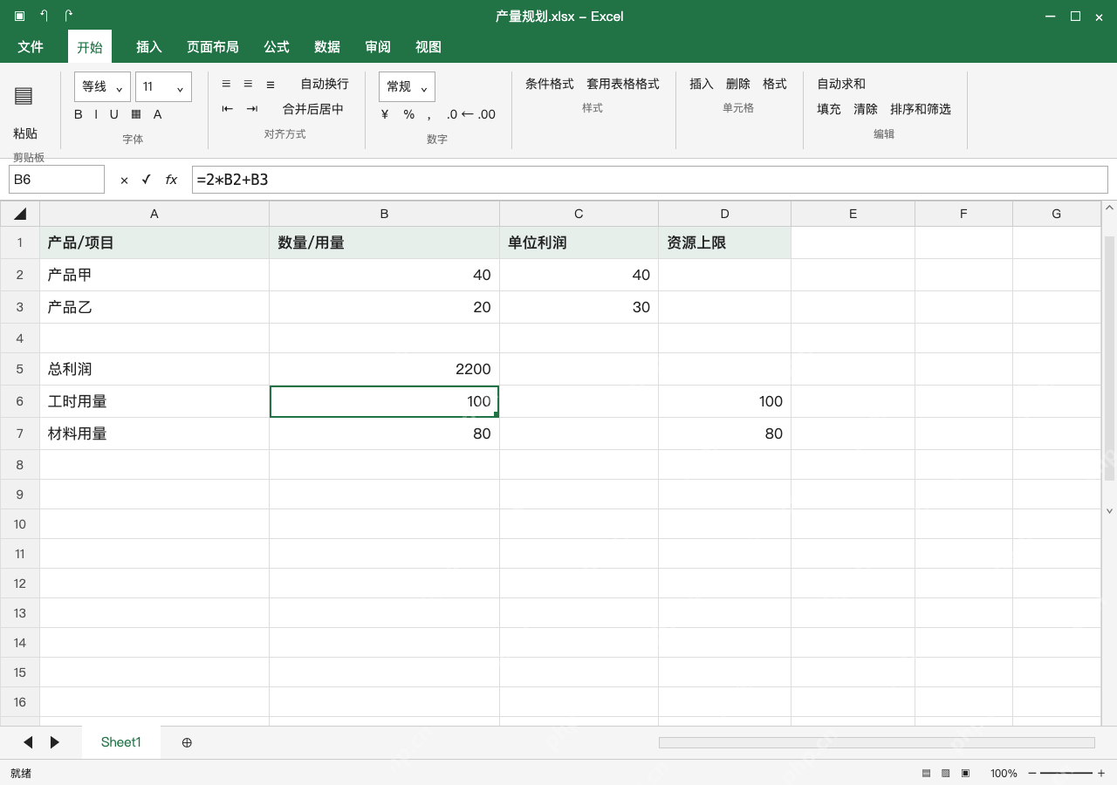Open the font name dropdown 等线
This screenshot has width=1117, height=785.
(x=102, y=86)
